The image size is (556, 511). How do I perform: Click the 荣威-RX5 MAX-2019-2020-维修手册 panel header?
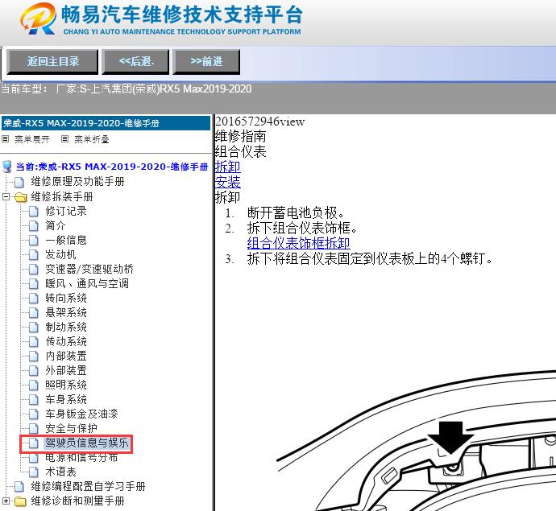pos(106,123)
